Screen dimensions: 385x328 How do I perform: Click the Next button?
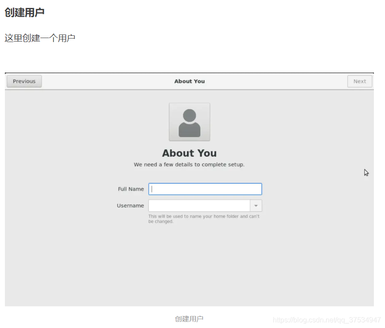pos(360,81)
